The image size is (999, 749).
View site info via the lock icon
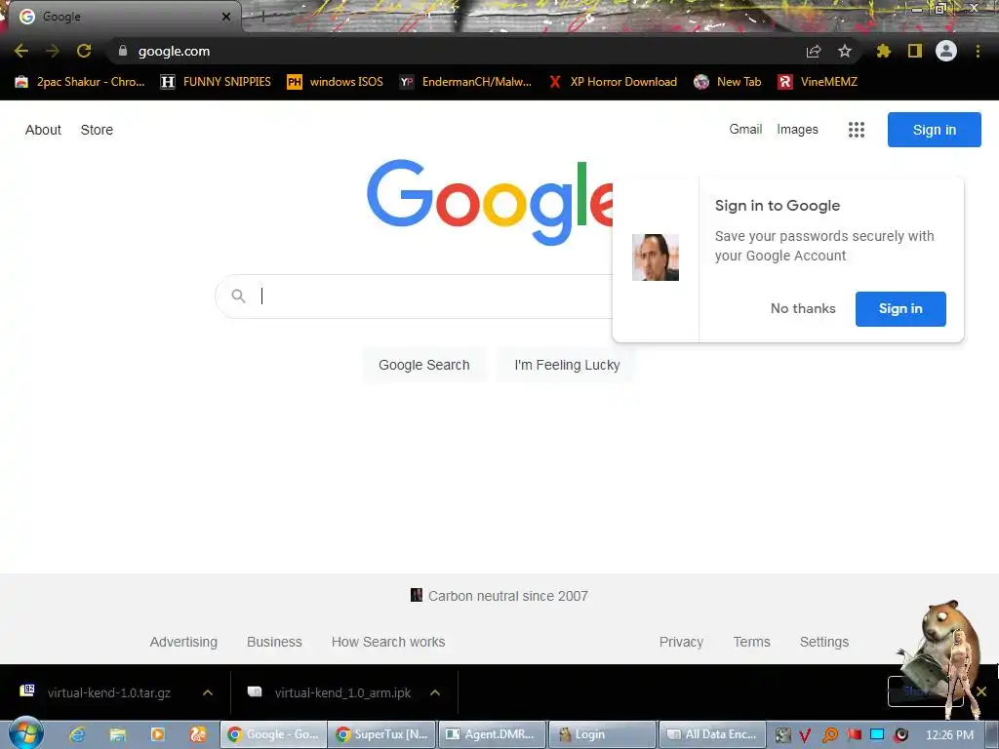tap(123, 51)
